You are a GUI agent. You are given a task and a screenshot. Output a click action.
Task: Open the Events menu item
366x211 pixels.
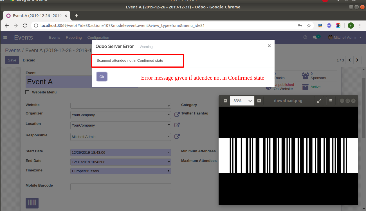[55, 37]
